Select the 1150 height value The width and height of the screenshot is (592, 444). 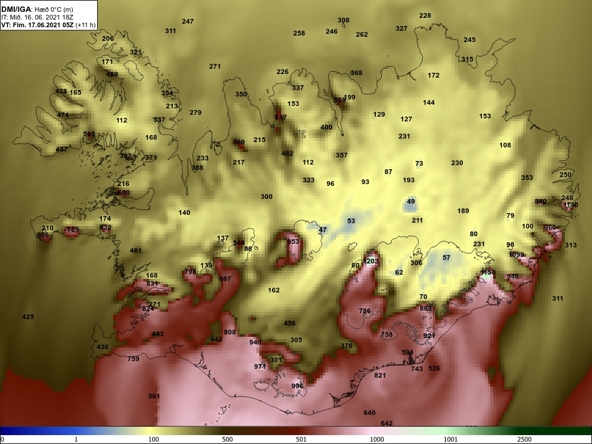click(x=487, y=272)
